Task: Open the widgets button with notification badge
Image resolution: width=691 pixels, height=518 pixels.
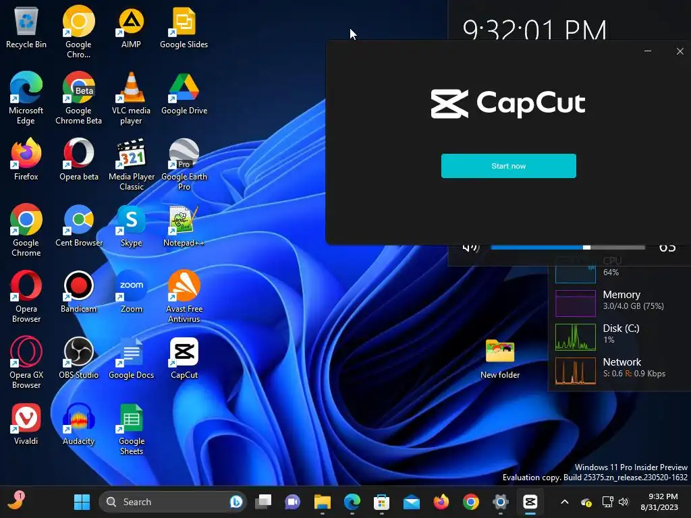Action: 16,501
